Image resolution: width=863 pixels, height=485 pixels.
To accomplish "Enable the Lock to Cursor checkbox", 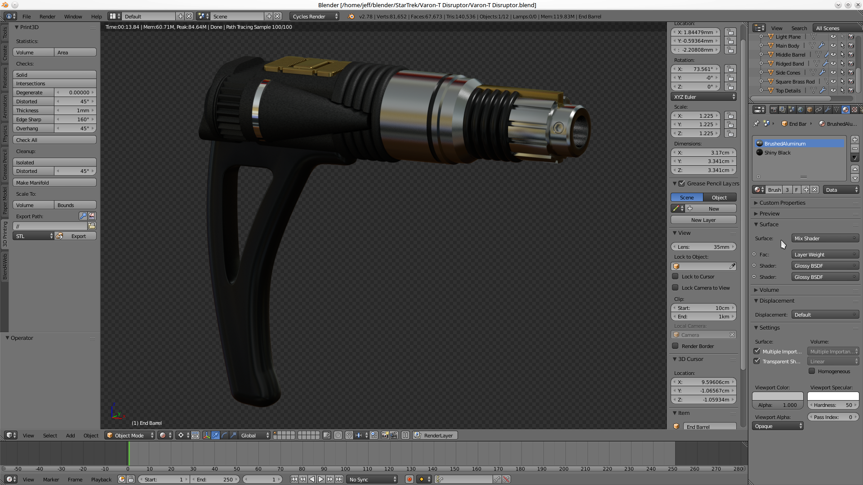I will coord(675,276).
